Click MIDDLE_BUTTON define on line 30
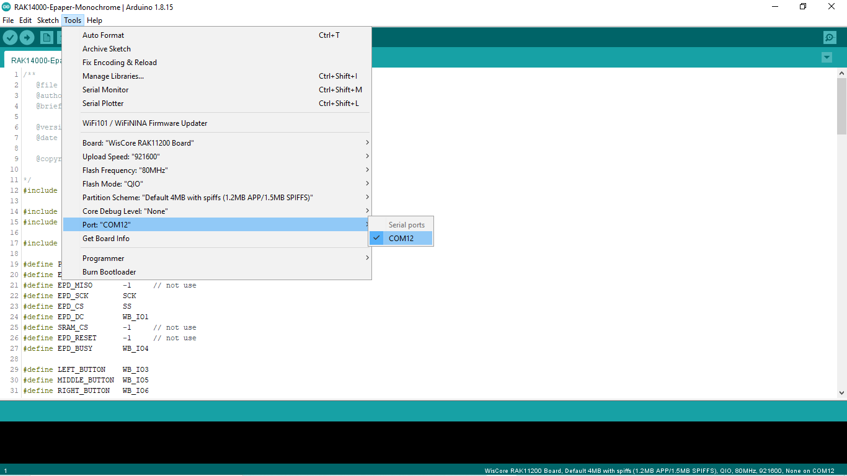 (x=86, y=380)
